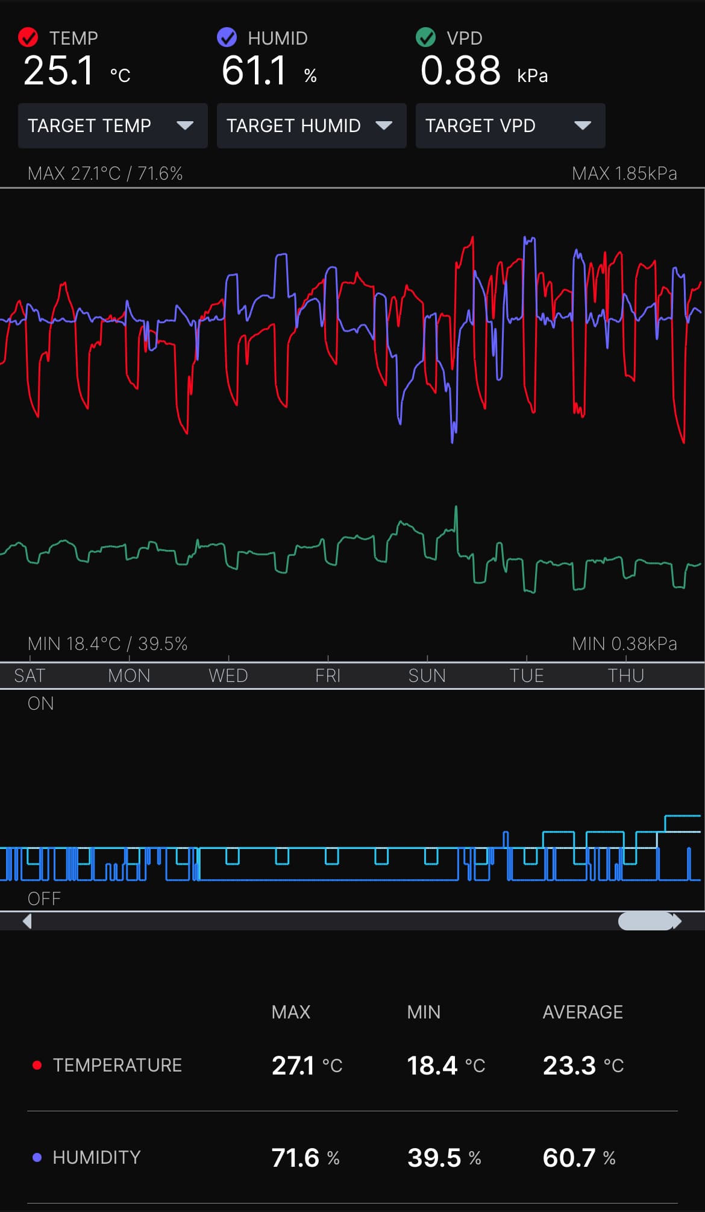Click the blue HUMIDITY legend dot

pyautogui.click(x=37, y=1157)
